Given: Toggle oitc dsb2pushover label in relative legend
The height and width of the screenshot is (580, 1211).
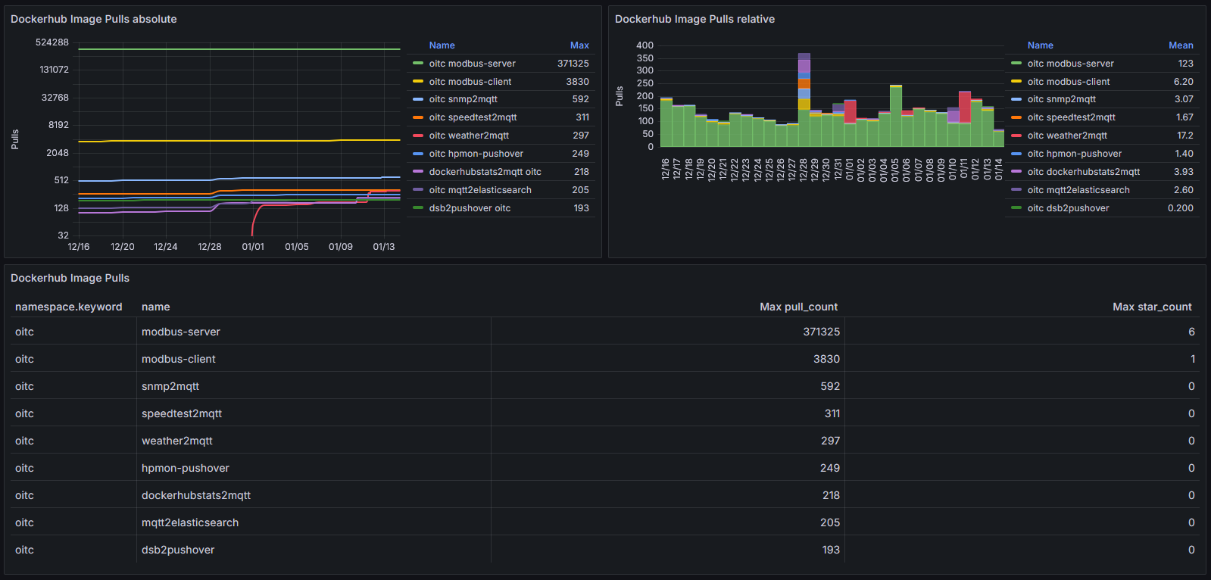Looking at the screenshot, I should (x=1069, y=208).
